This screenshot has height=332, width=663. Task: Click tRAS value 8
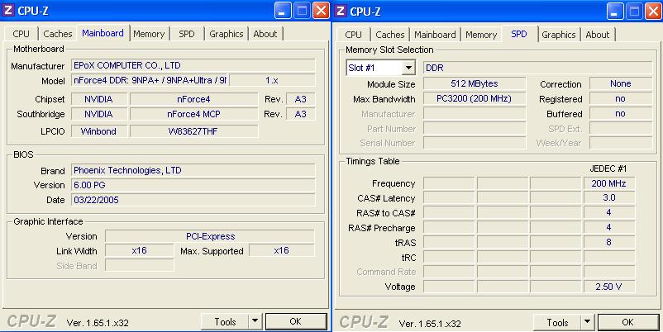coord(609,242)
